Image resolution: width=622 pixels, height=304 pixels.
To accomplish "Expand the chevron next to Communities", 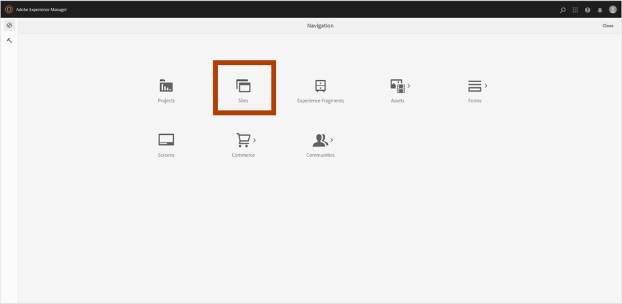I will coord(332,140).
